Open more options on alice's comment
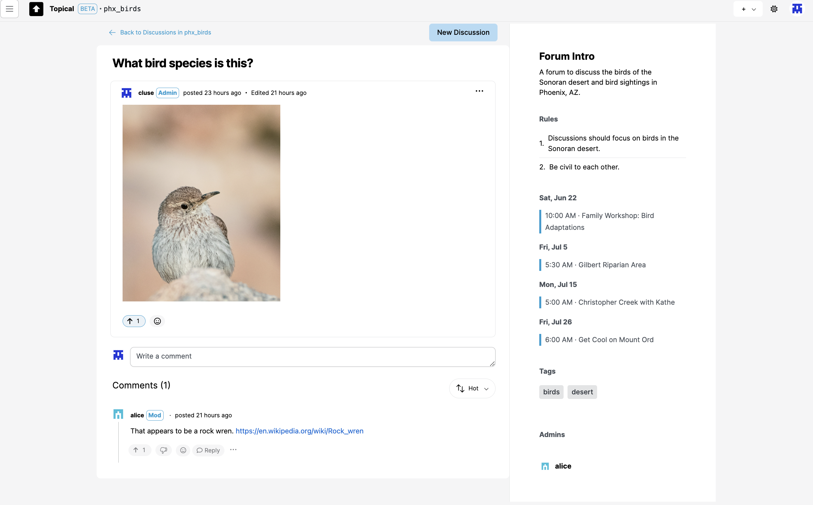 coord(233,450)
